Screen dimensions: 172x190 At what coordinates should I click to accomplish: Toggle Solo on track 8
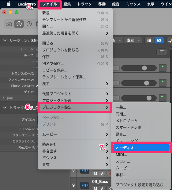[x=102, y=173]
